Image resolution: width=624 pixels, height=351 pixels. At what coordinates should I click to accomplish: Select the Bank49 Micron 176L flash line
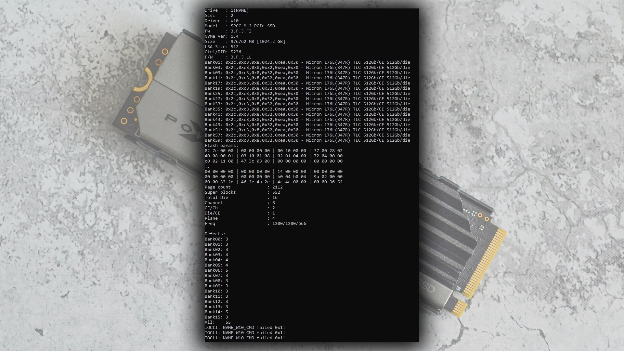(x=307, y=125)
